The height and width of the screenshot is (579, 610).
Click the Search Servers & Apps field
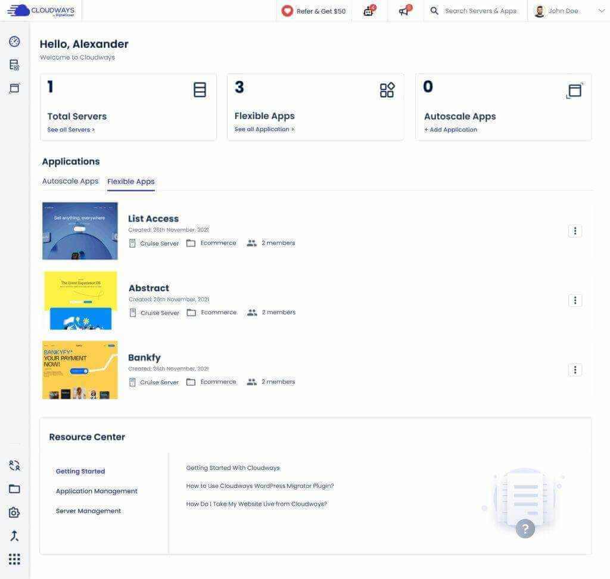pos(480,11)
